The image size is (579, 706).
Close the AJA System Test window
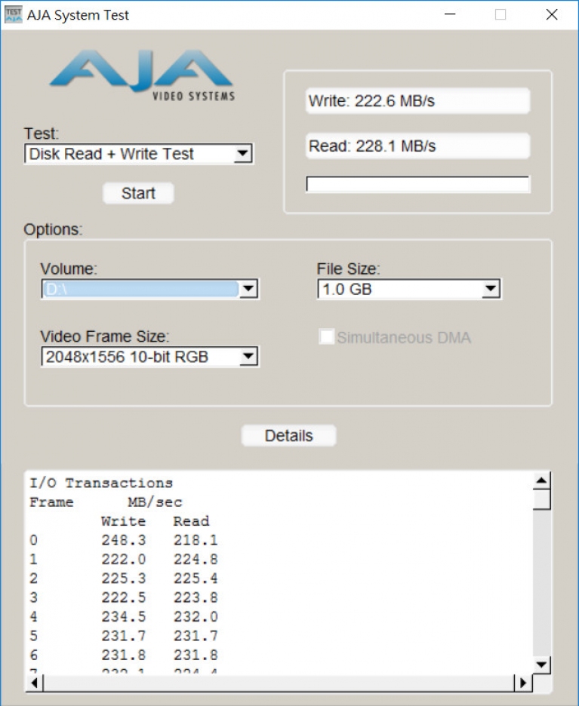pos(552,14)
